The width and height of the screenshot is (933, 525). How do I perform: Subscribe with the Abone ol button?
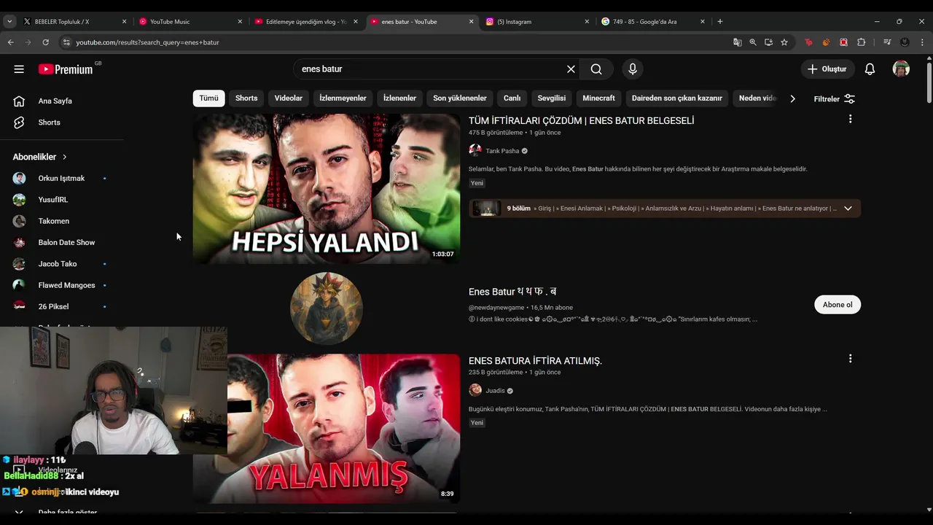pos(837,305)
